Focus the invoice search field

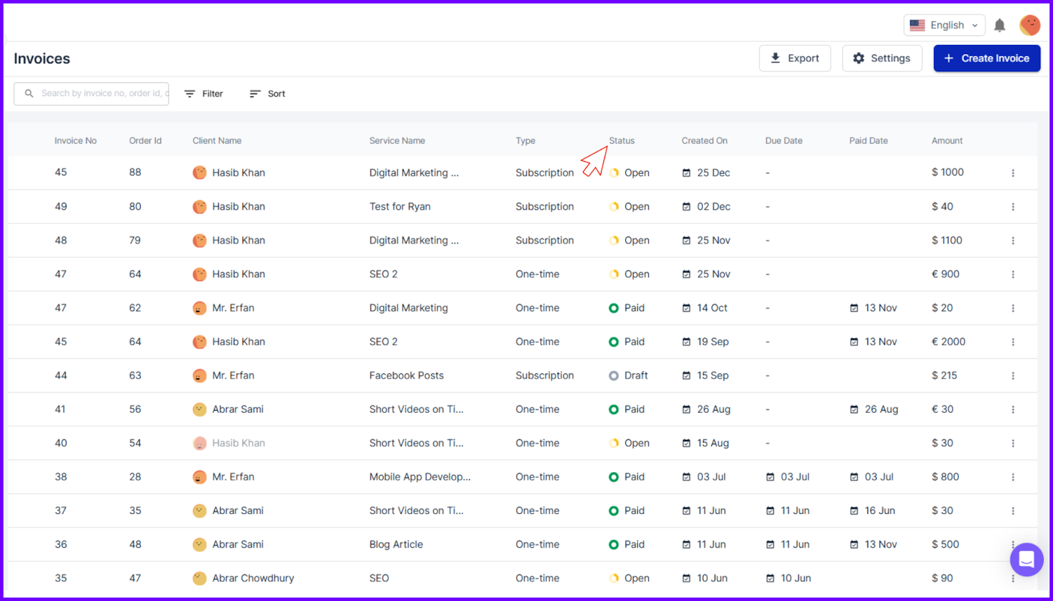pyautogui.click(x=99, y=93)
